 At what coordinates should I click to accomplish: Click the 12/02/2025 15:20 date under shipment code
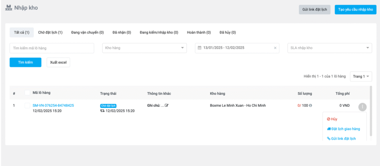(x=47, y=110)
